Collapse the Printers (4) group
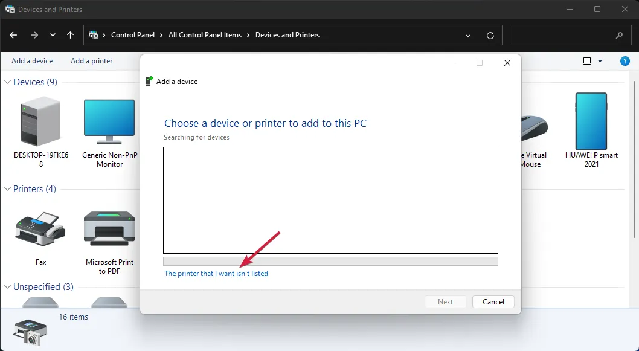Viewport: 639px width, 351px height. point(8,189)
